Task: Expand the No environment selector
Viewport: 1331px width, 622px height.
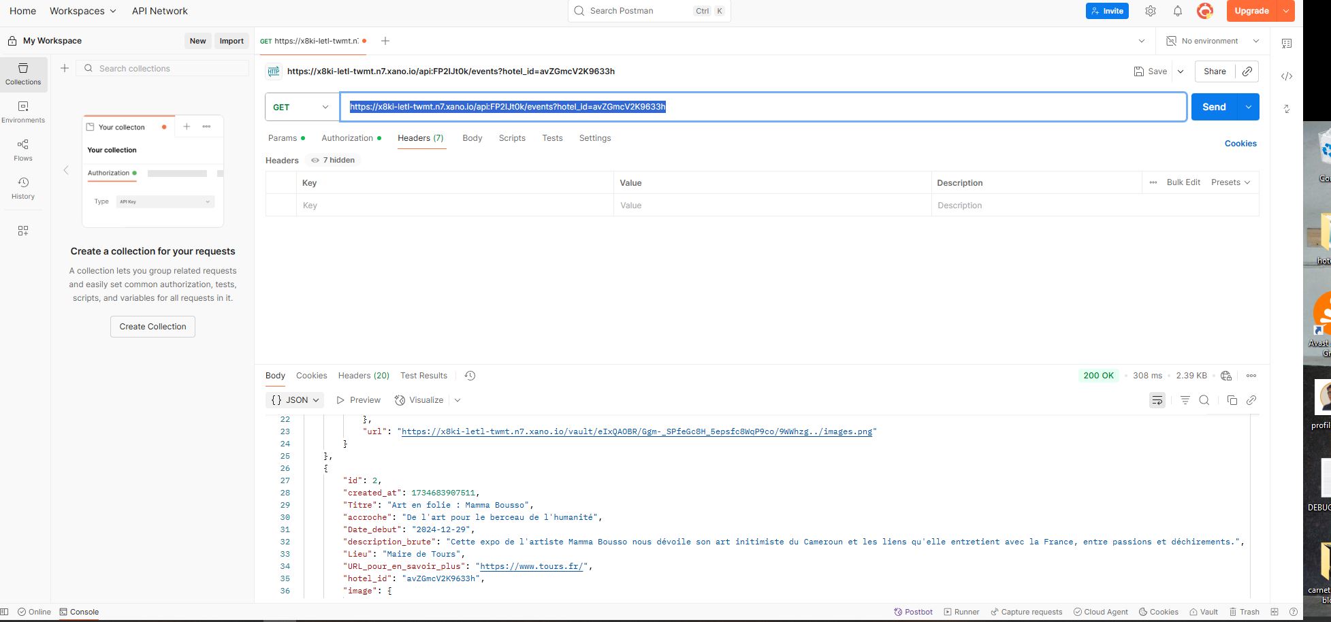Action: (x=1213, y=41)
